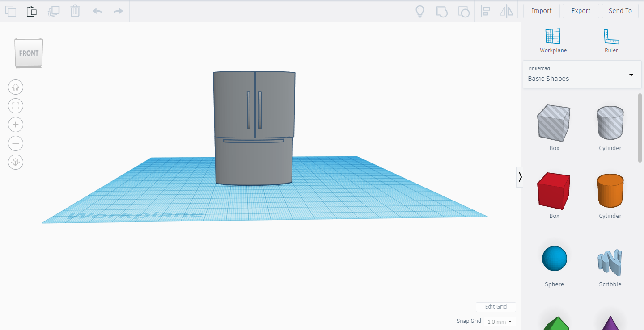Click the Import button
This screenshot has height=330, width=644.
(x=542, y=11)
